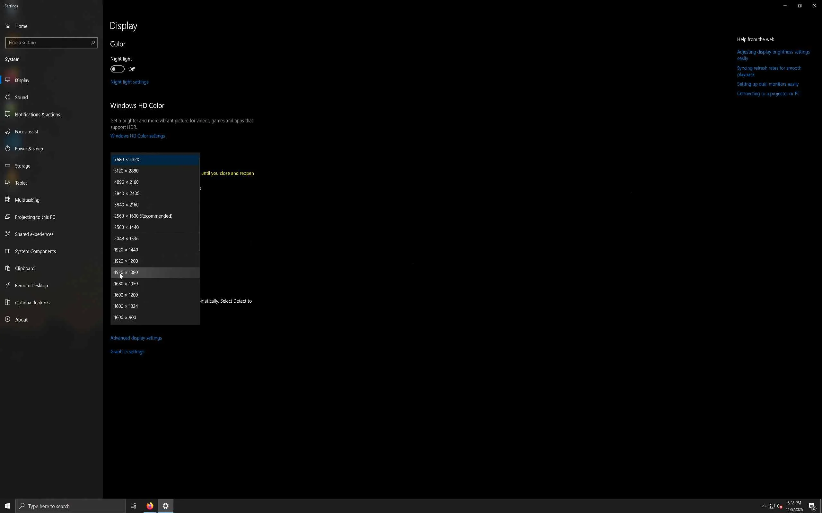
Task: Switch to Notifications & actions section
Action: coord(37,114)
